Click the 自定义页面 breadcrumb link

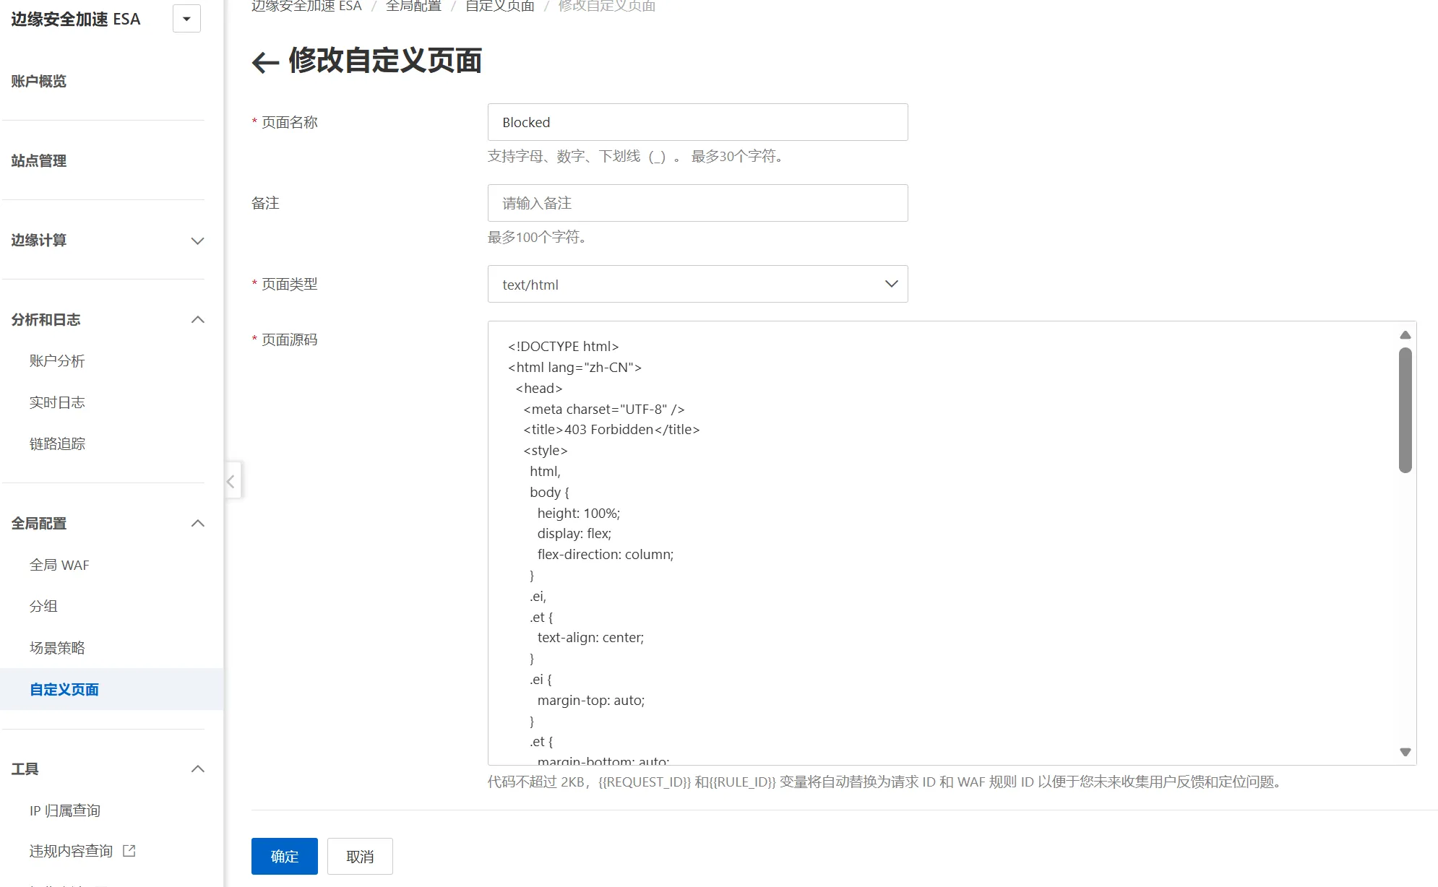499,6
